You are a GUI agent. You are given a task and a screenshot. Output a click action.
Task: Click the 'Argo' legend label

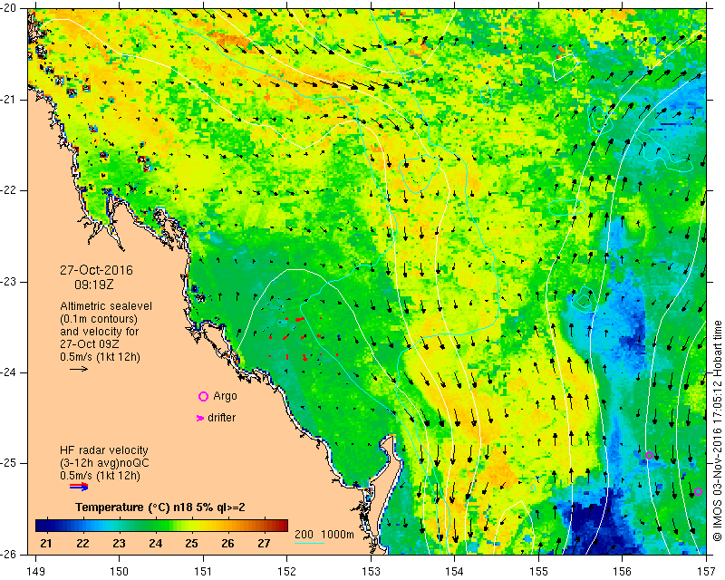tap(225, 396)
